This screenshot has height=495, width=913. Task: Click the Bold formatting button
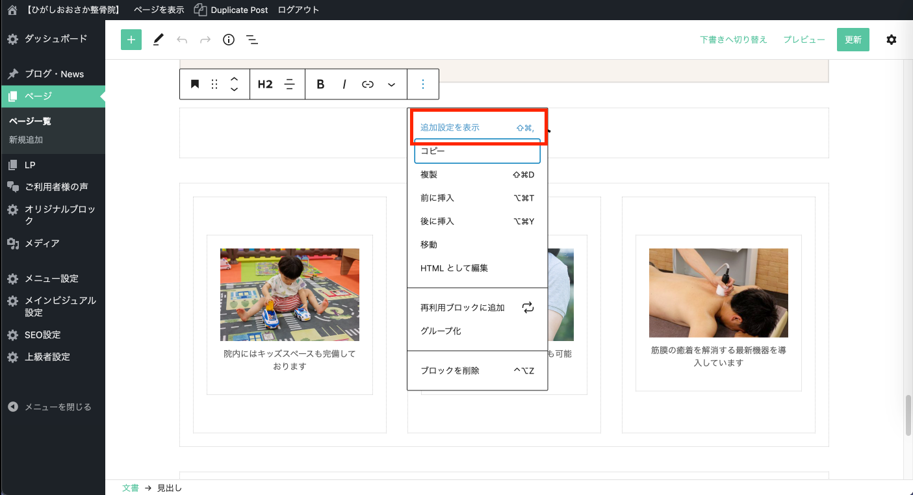click(320, 84)
